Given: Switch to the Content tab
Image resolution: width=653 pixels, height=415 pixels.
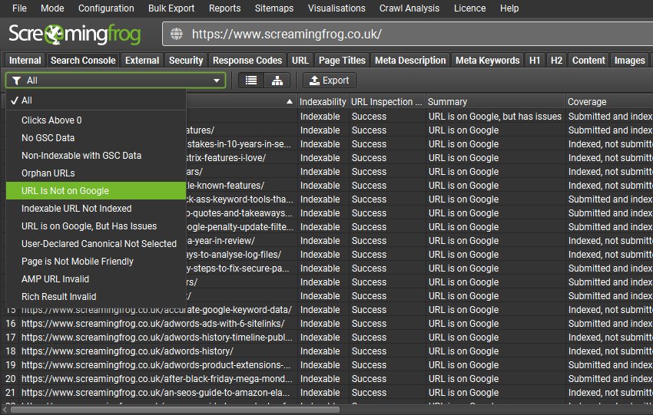Looking at the screenshot, I should [x=588, y=61].
